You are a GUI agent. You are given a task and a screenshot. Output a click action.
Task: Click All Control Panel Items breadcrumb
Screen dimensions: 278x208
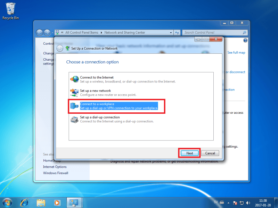click(x=82, y=33)
